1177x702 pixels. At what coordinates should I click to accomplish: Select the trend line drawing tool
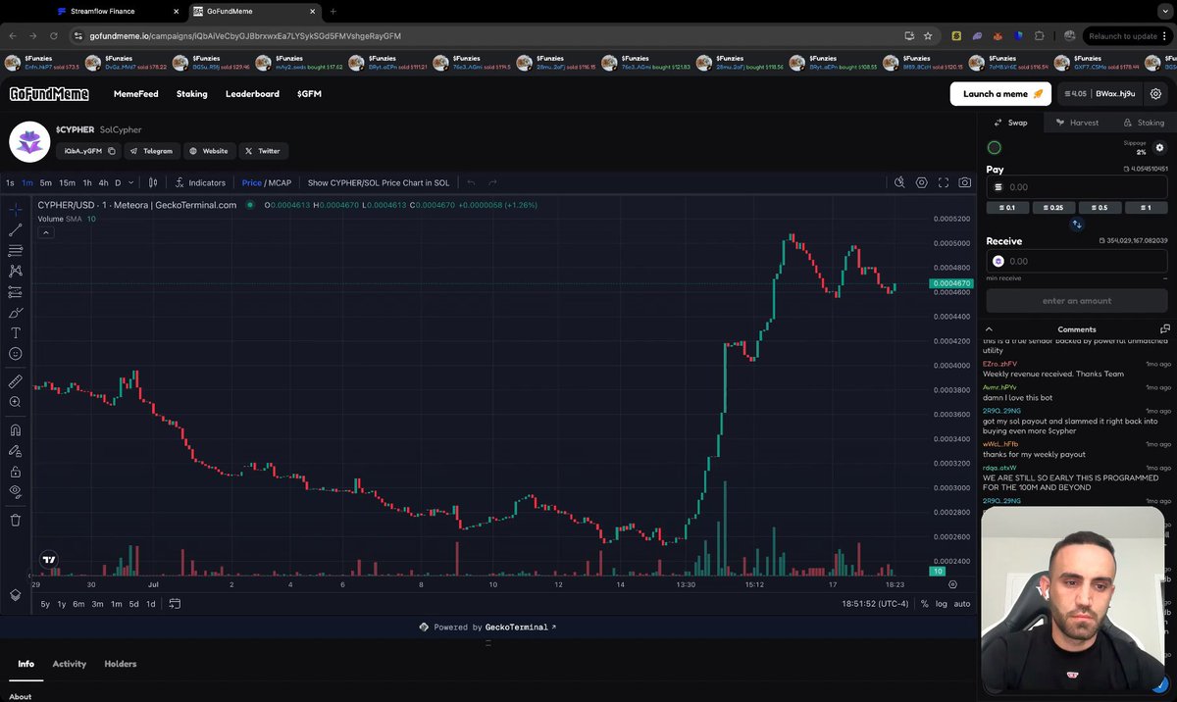pyautogui.click(x=16, y=230)
